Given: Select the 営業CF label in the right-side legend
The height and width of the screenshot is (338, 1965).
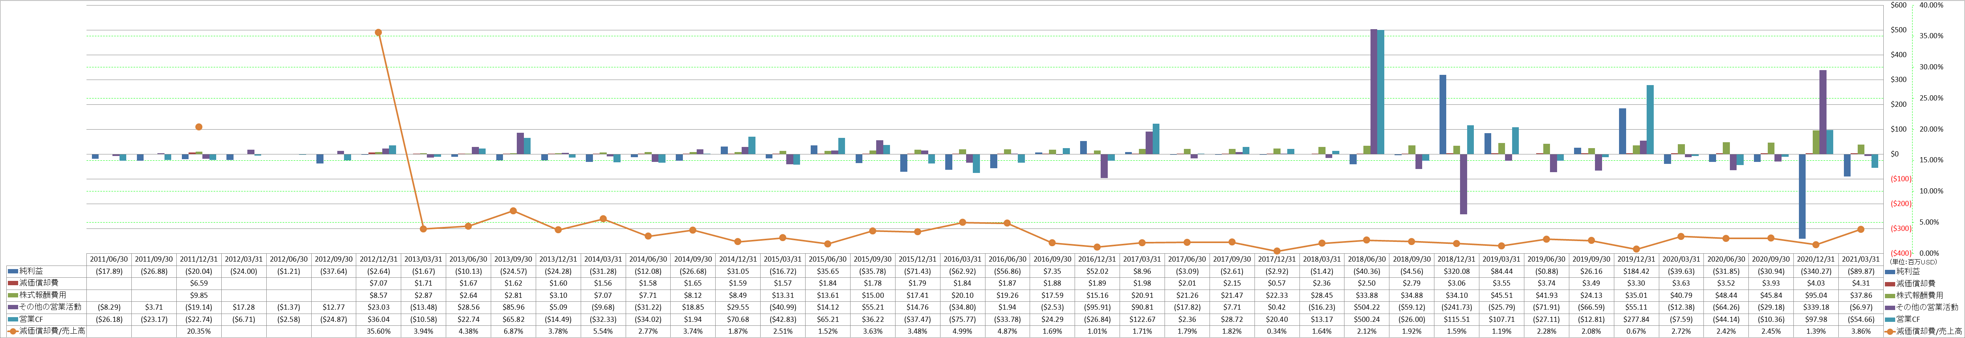Looking at the screenshot, I should (1907, 320).
